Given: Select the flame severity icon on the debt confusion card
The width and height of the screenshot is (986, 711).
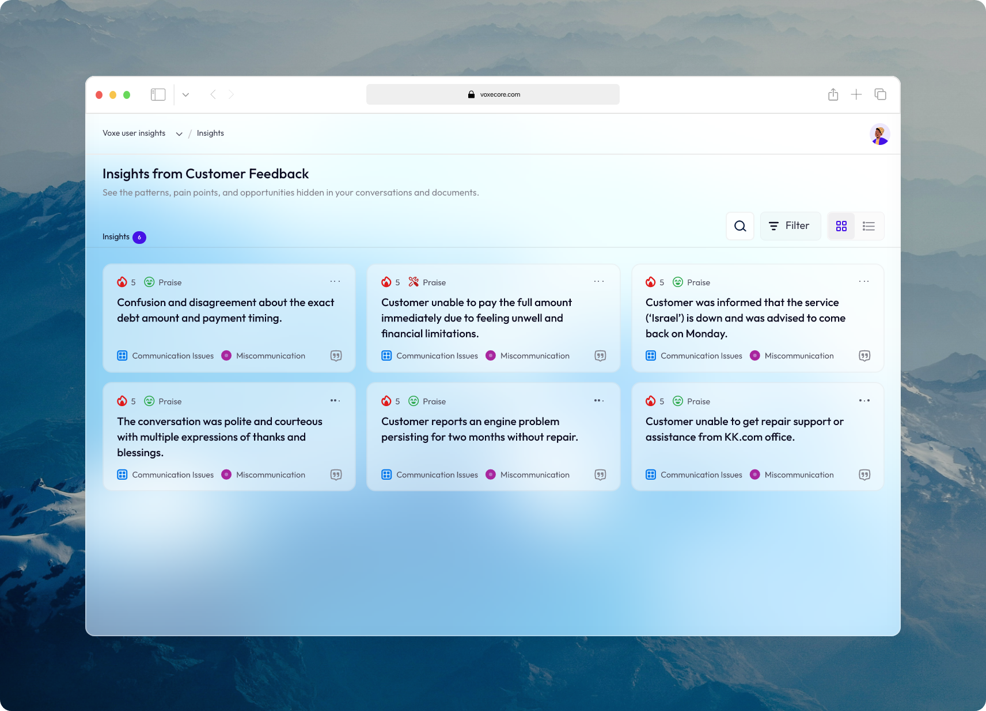Looking at the screenshot, I should pyautogui.click(x=122, y=282).
